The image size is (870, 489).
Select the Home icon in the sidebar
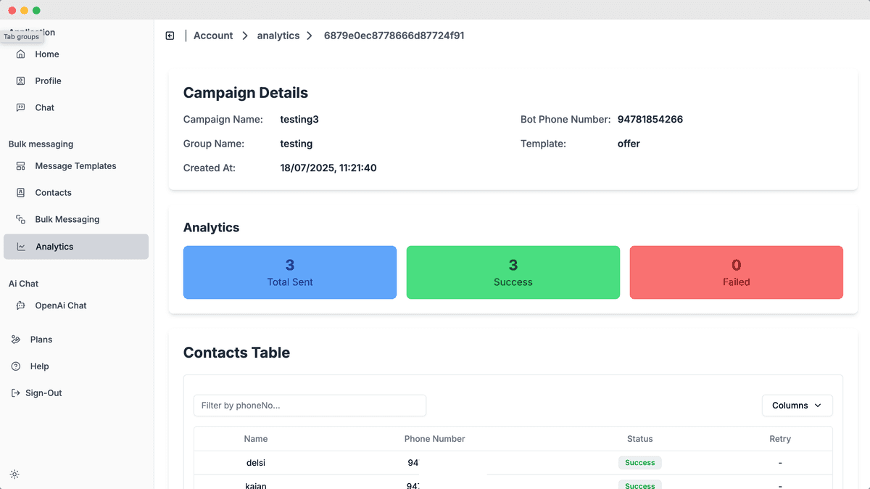tap(20, 54)
